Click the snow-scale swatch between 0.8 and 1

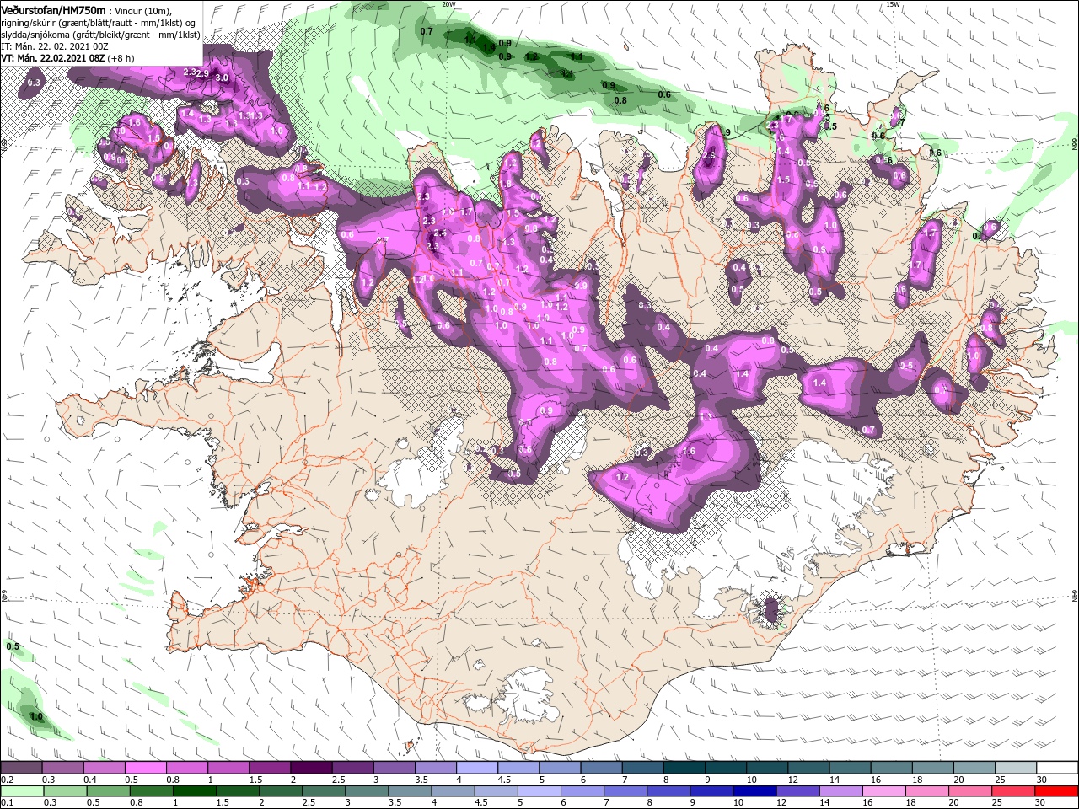pyautogui.click(x=187, y=768)
